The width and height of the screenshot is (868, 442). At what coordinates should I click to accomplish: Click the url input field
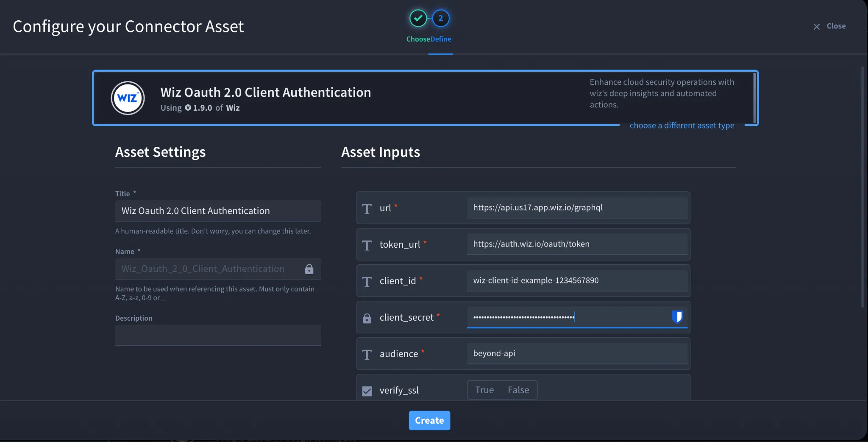pyautogui.click(x=577, y=207)
